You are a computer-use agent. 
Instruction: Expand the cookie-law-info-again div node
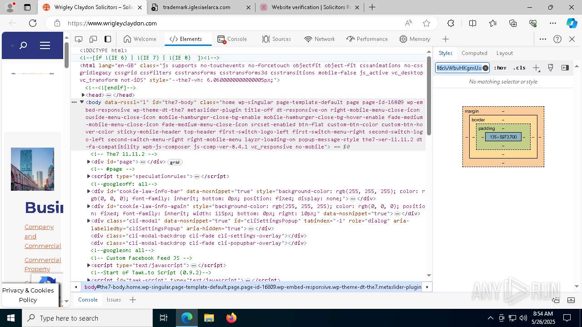pos(89,206)
